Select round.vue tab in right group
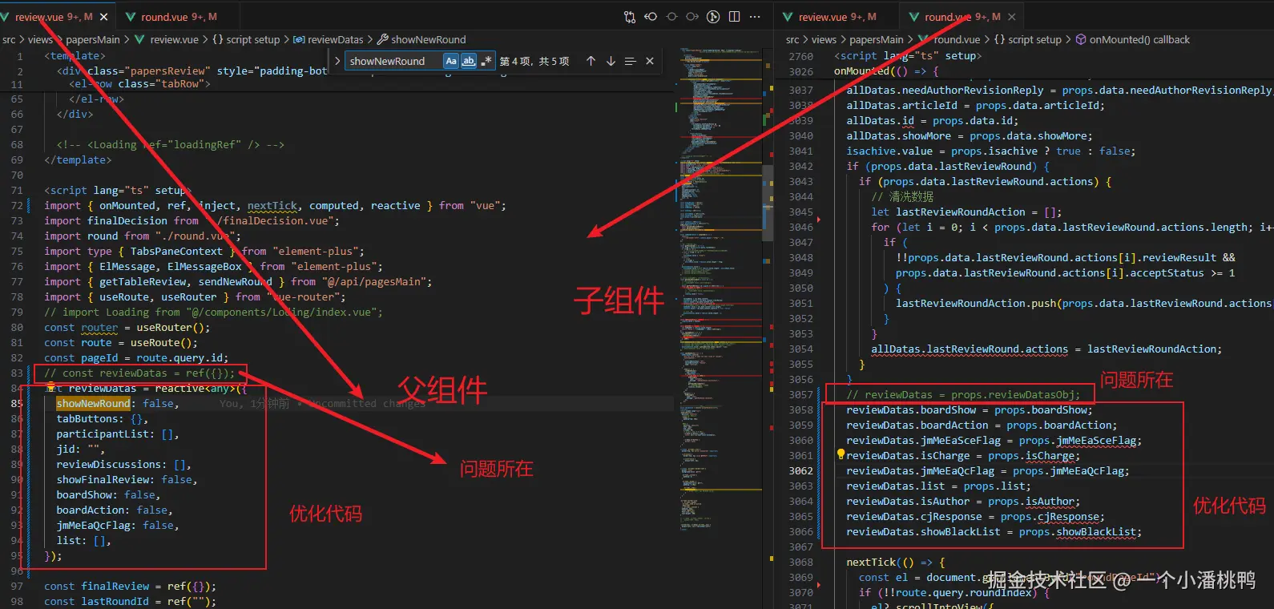The image size is (1274, 609). [962, 17]
